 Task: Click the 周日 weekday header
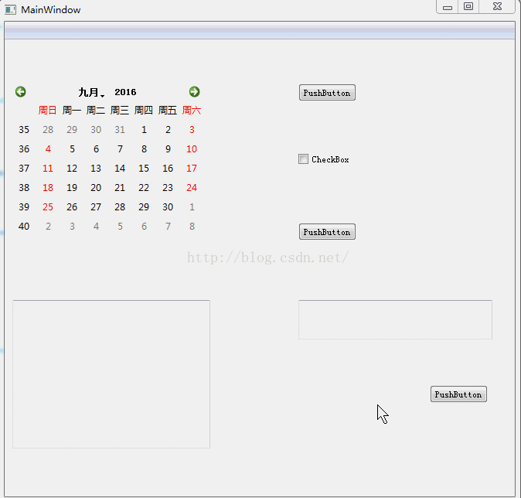[x=47, y=110]
